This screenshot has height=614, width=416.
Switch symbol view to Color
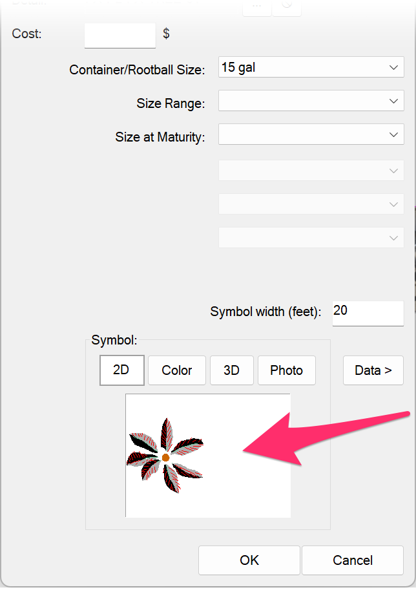tap(177, 370)
